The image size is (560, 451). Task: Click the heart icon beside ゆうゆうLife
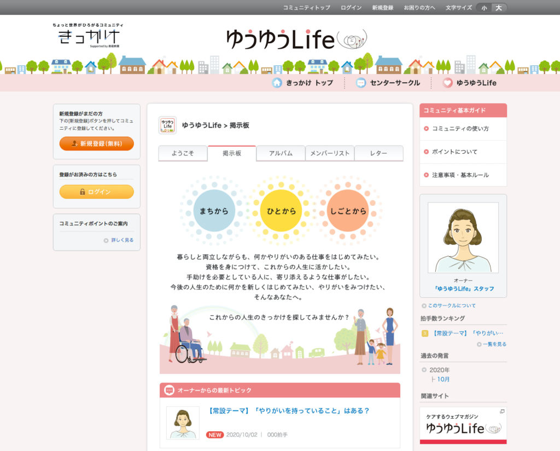447,83
